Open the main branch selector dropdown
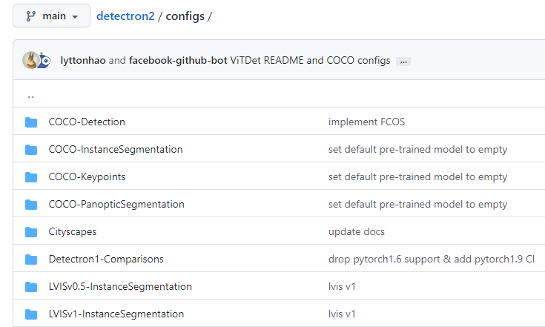545x327 pixels. coord(51,16)
